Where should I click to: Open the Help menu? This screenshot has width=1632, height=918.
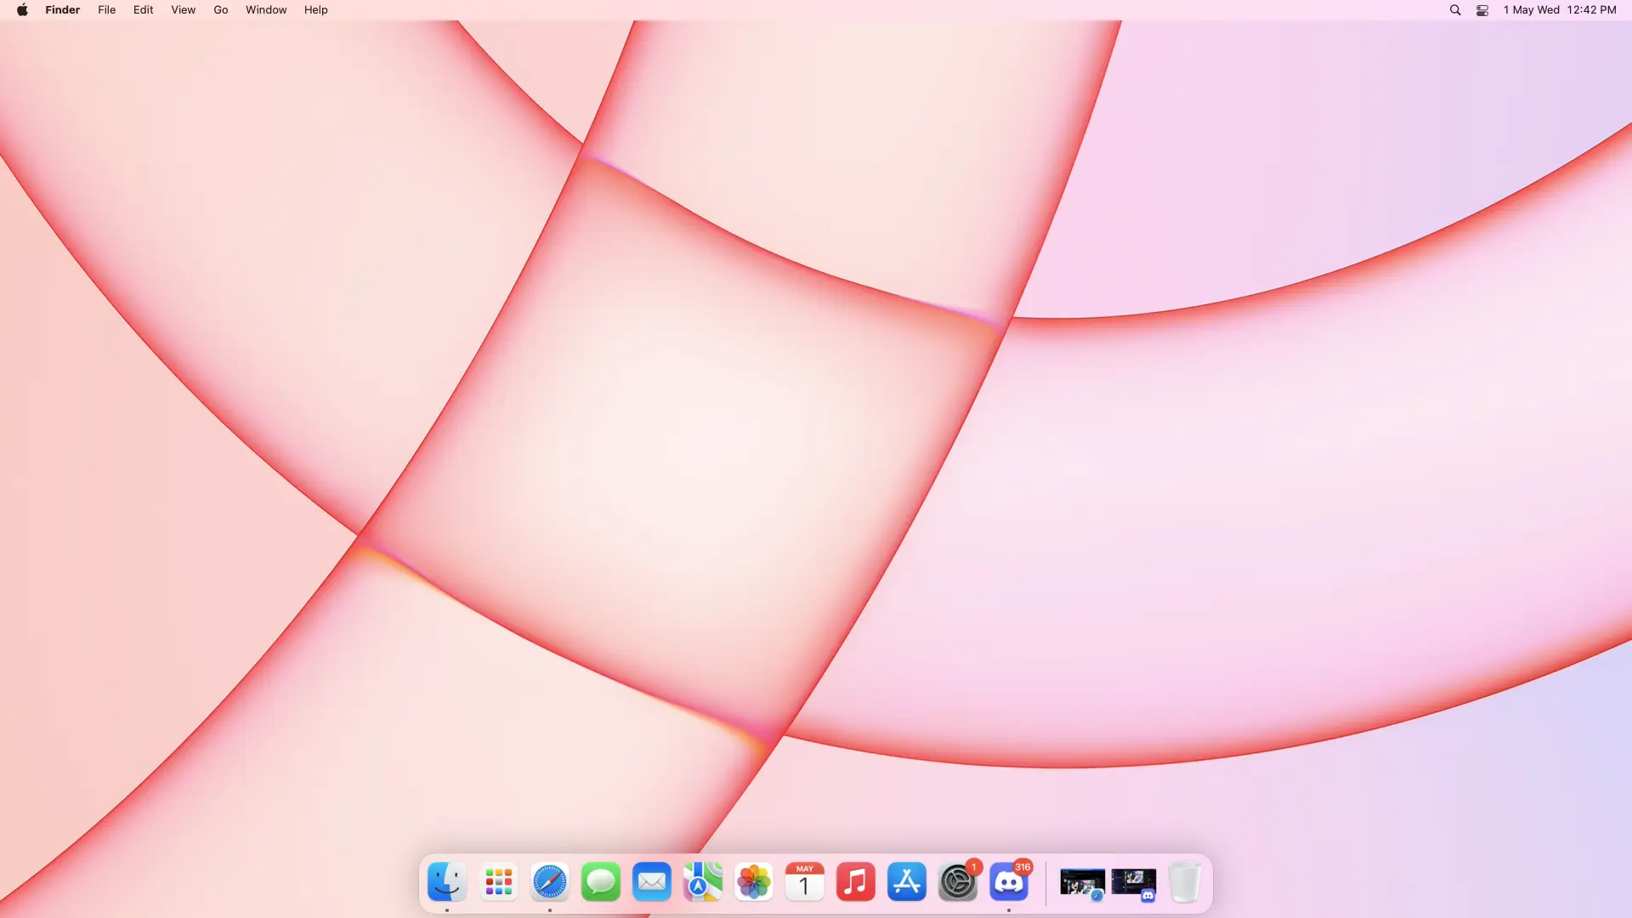[316, 10]
